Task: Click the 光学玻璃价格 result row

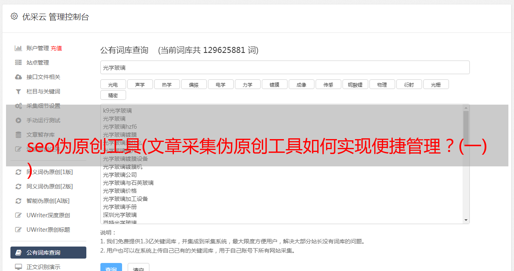Action: pos(282,191)
